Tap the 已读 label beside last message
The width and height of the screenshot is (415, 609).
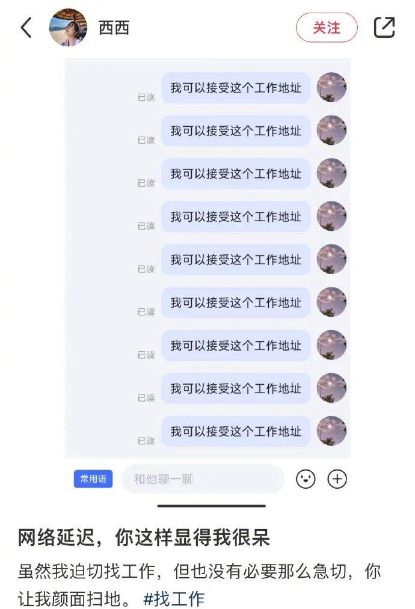[146, 441]
